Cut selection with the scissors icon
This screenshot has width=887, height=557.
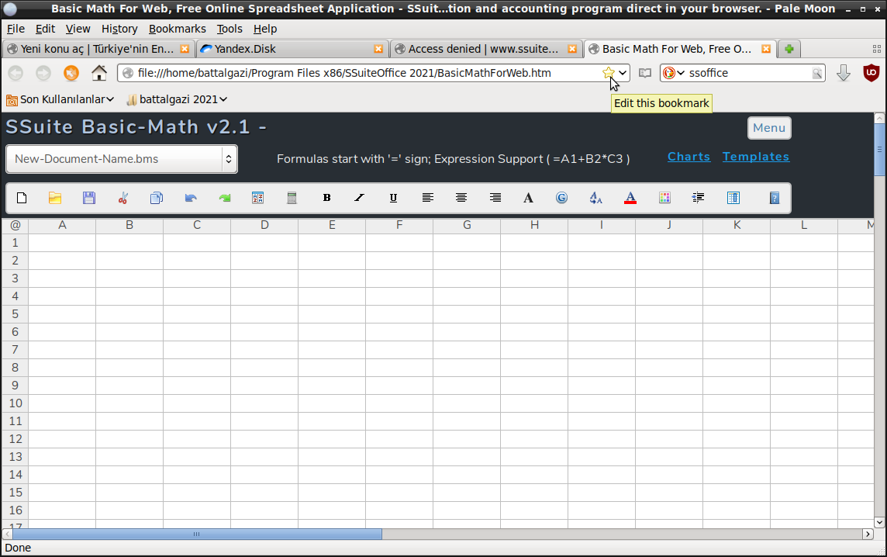[x=123, y=198]
